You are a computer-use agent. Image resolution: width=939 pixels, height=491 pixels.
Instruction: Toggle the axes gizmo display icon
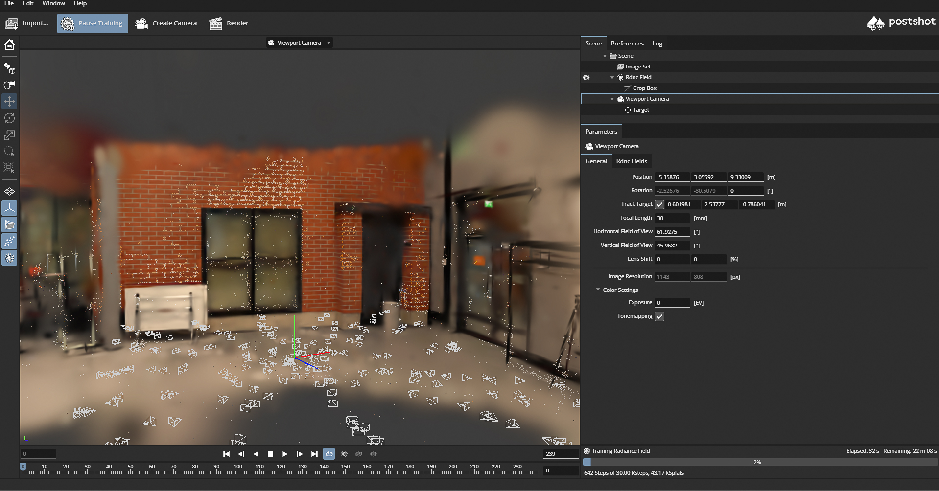[9, 208]
